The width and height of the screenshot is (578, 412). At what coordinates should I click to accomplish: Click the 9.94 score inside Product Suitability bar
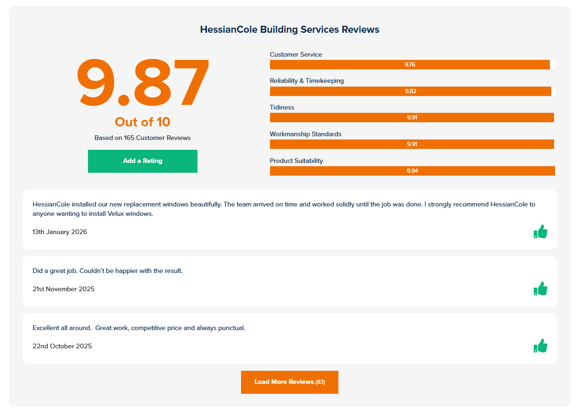pos(412,171)
